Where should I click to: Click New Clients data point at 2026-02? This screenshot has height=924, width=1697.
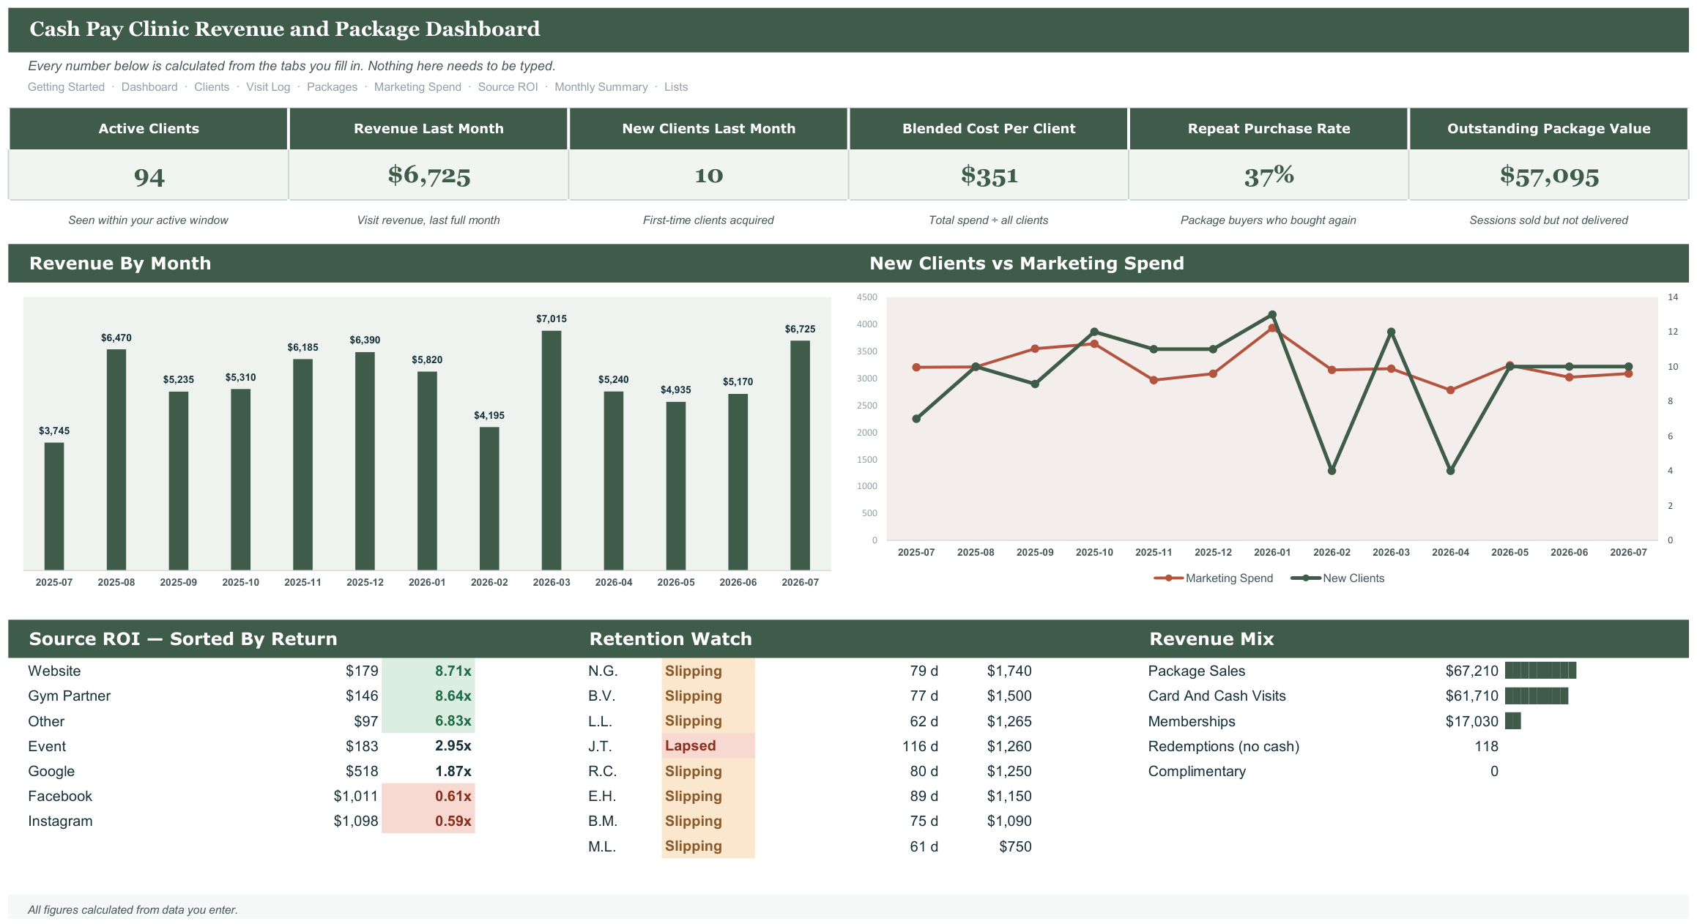point(1332,471)
